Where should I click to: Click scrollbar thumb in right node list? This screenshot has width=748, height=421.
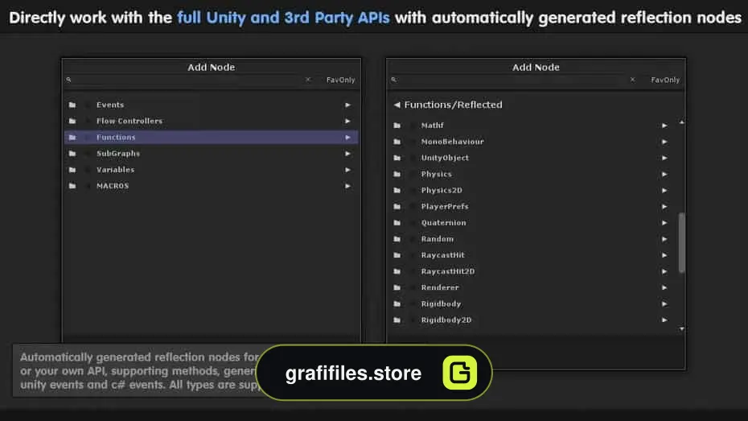point(682,242)
